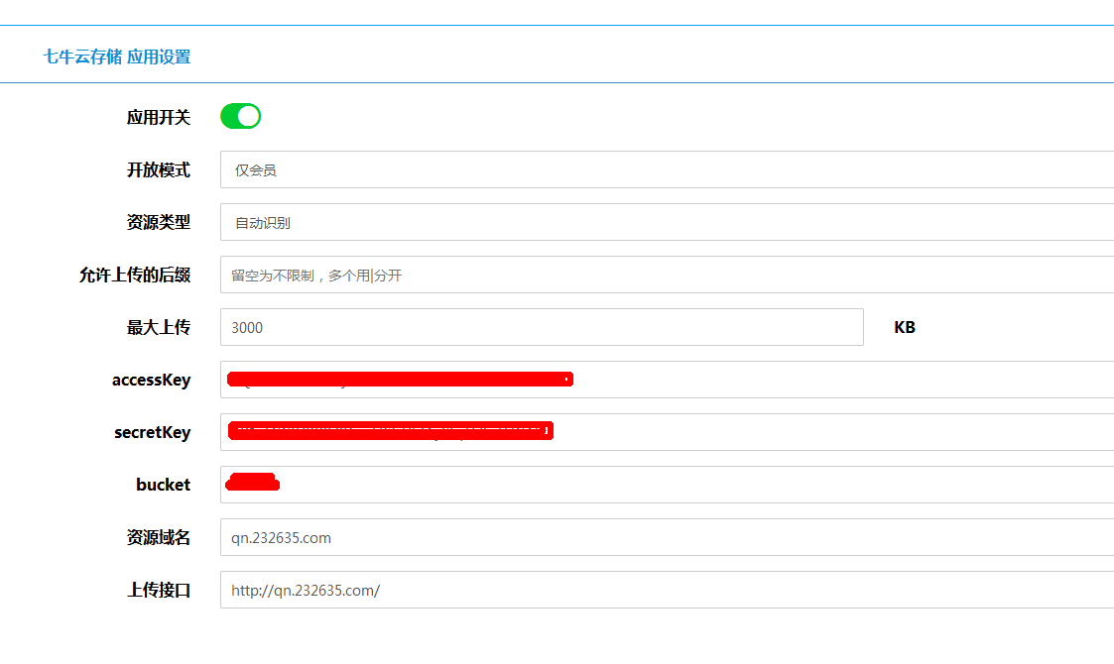Click the 上传接口 field with http://qn.232635.com/
Screen dimensions: 1114x664
point(668,590)
